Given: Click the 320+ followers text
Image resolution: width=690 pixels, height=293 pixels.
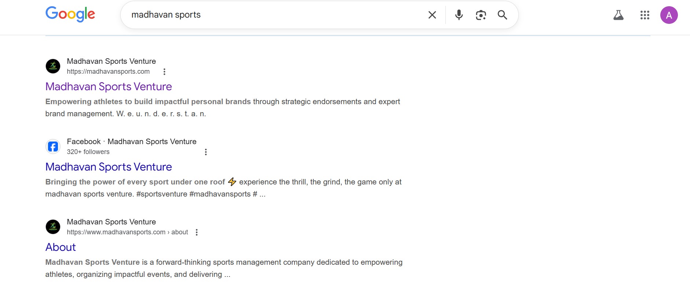Looking at the screenshot, I should pos(88,151).
